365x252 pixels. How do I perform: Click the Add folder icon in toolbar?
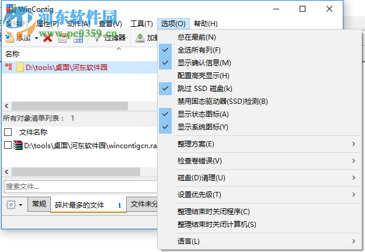coord(10,38)
